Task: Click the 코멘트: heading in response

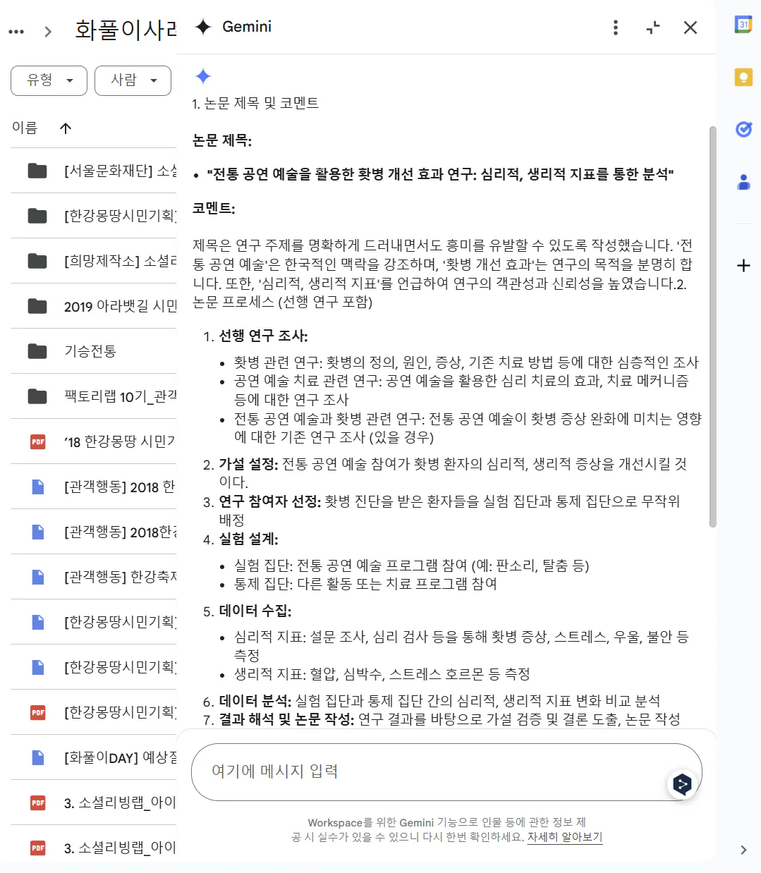Action: coord(214,208)
